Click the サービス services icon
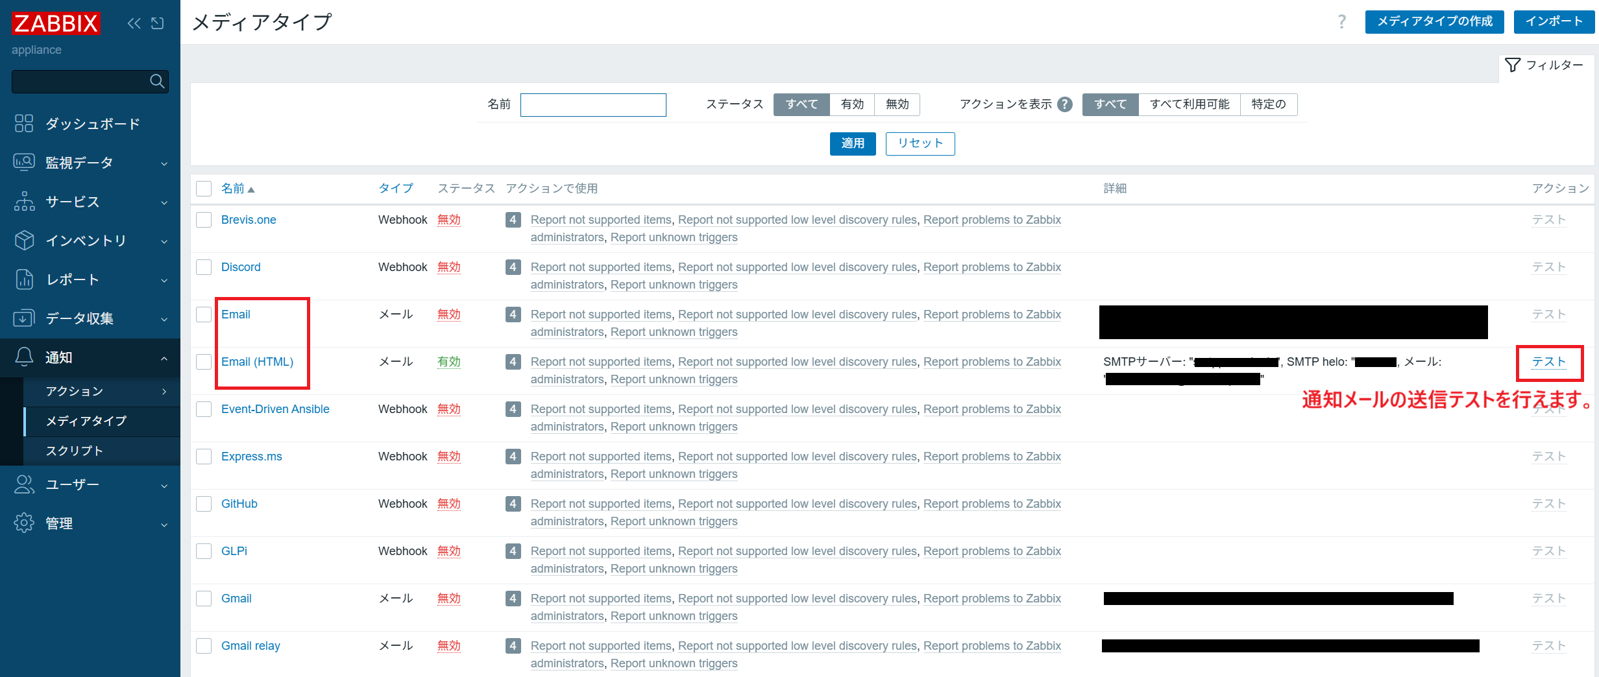This screenshot has height=677, width=1599. [24, 201]
